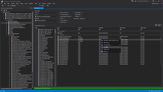Pin the SQL Server Object Explorer panel

(31, 8)
